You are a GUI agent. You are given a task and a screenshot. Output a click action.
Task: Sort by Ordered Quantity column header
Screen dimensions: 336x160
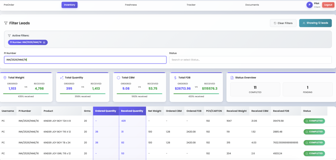[x=106, y=111]
